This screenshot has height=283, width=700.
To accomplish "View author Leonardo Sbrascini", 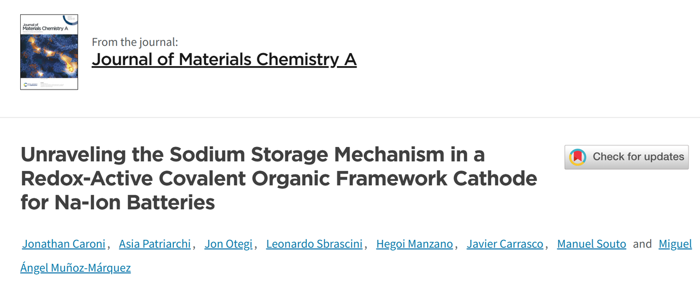I will tap(314, 244).
